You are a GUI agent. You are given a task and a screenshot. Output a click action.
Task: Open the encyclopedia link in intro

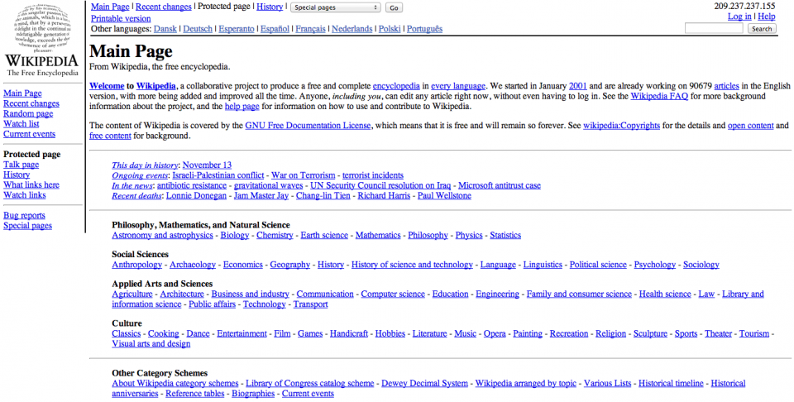pyautogui.click(x=396, y=85)
